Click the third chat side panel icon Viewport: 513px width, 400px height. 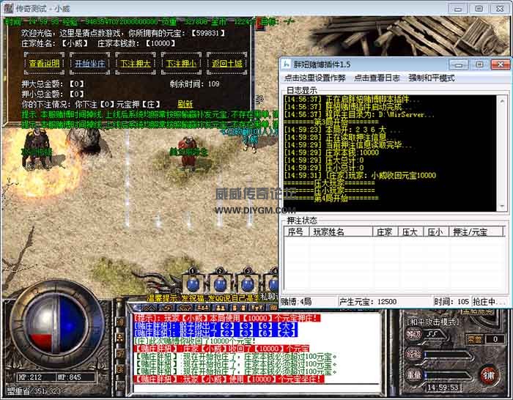tap(119, 353)
